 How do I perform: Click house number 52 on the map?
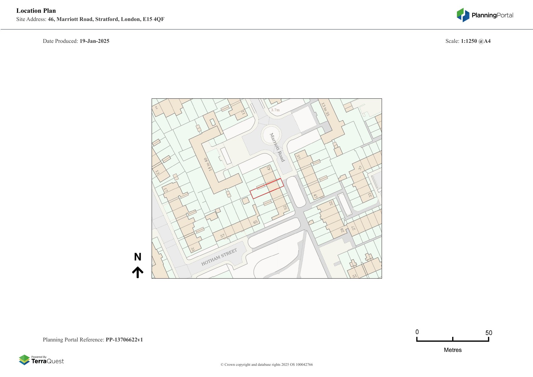[x=285, y=207]
